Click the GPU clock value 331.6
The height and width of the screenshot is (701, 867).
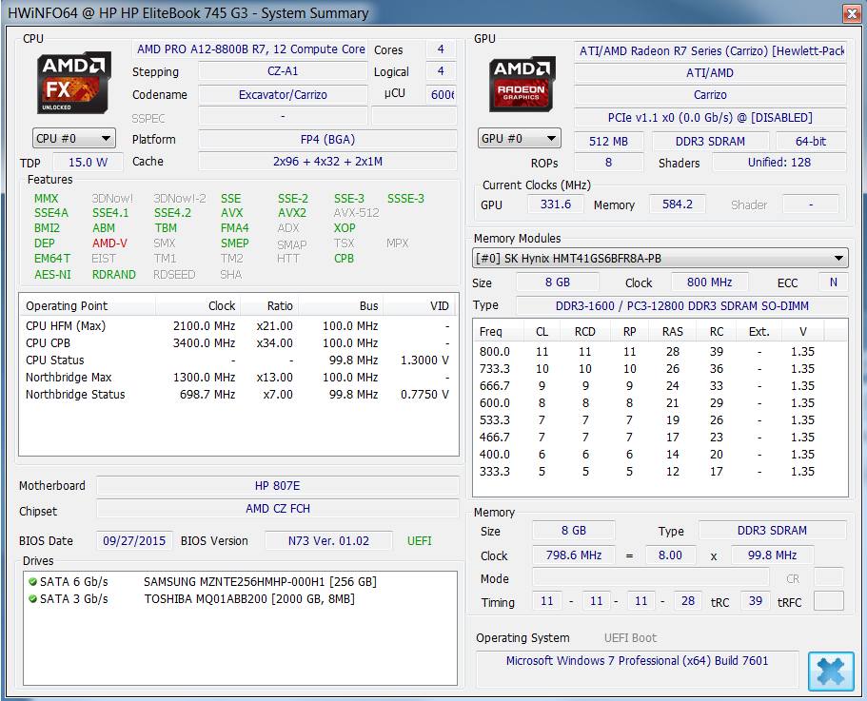coord(556,204)
